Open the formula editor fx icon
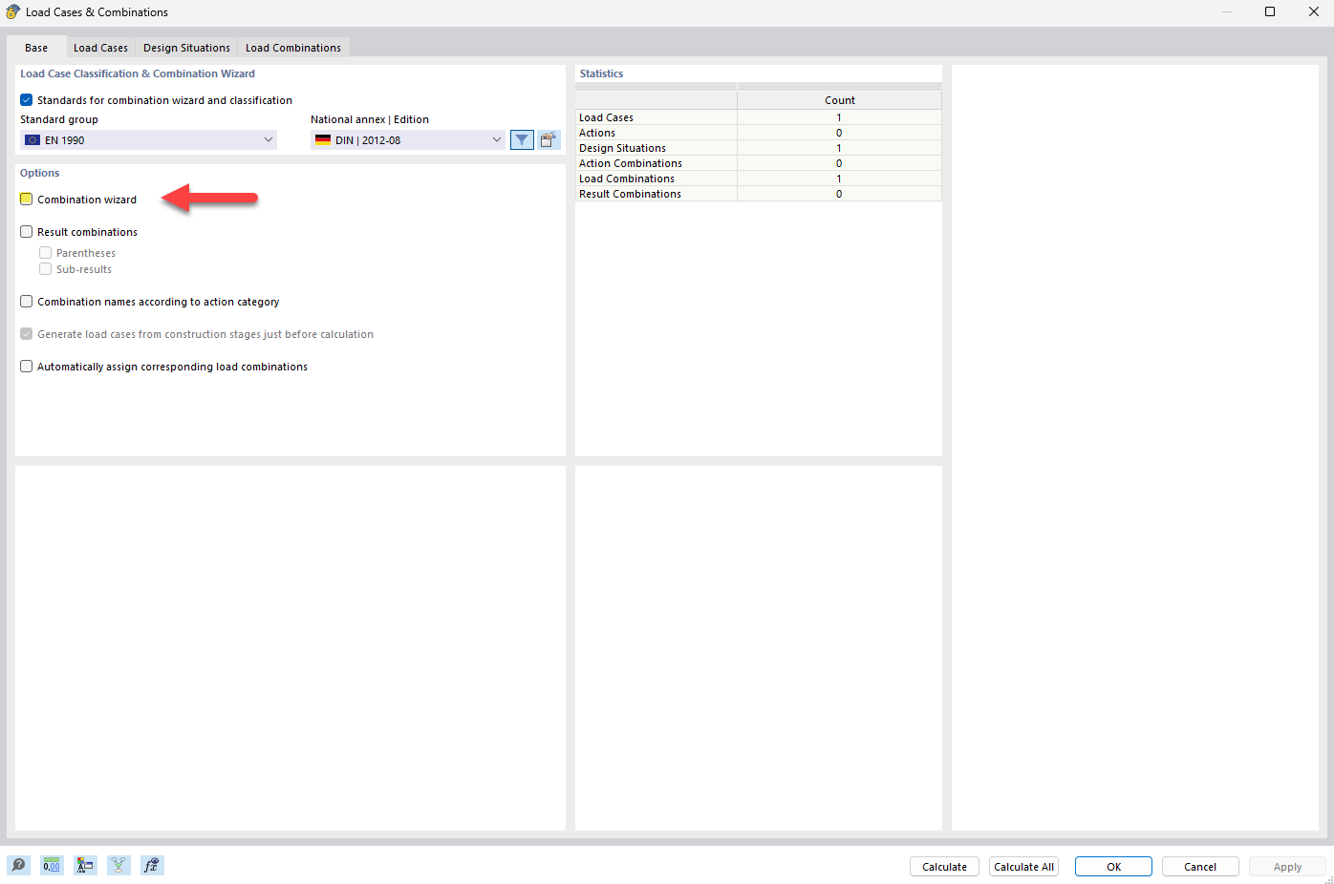This screenshot has height=884, width=1334. tap(152, 865)
